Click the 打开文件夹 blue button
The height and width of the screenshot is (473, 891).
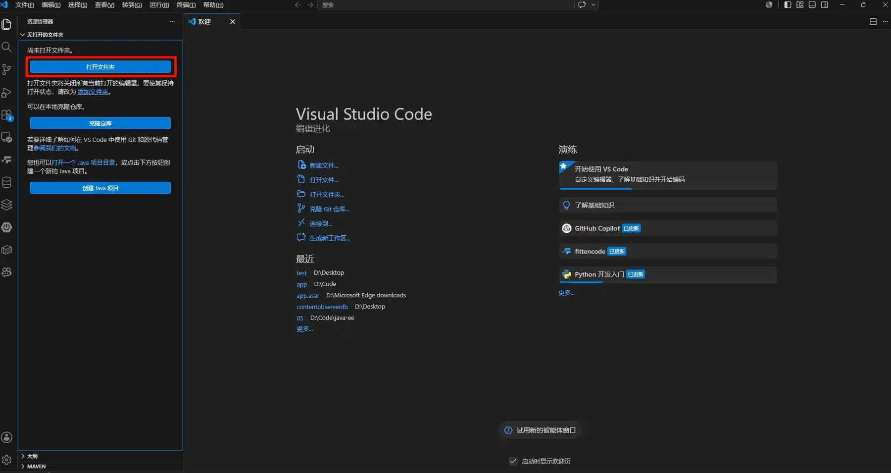click(x=100, y=67)
